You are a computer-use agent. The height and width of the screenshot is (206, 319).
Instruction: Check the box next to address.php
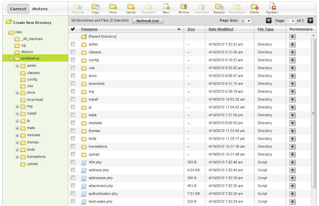73,170
